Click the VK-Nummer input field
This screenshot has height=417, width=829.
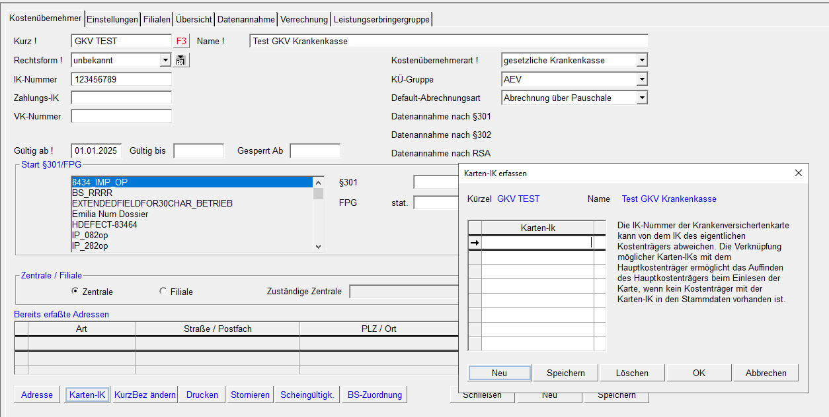[121, 116]
